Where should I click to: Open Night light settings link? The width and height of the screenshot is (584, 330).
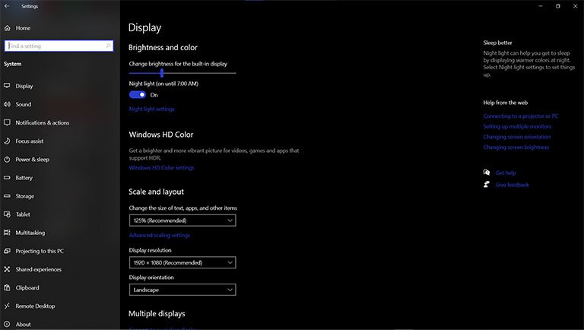pos(151,109)
